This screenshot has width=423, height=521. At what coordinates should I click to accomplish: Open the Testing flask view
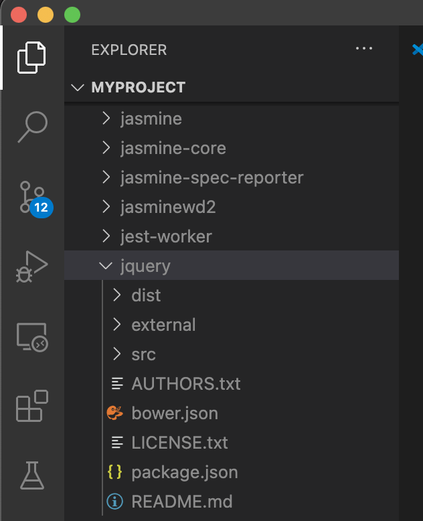32,475
